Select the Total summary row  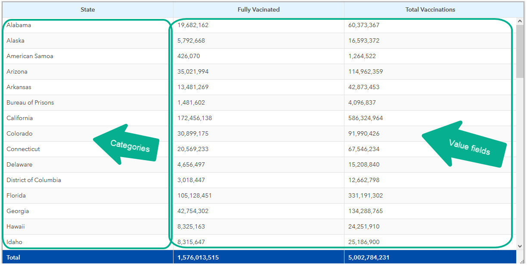point(86,257)
